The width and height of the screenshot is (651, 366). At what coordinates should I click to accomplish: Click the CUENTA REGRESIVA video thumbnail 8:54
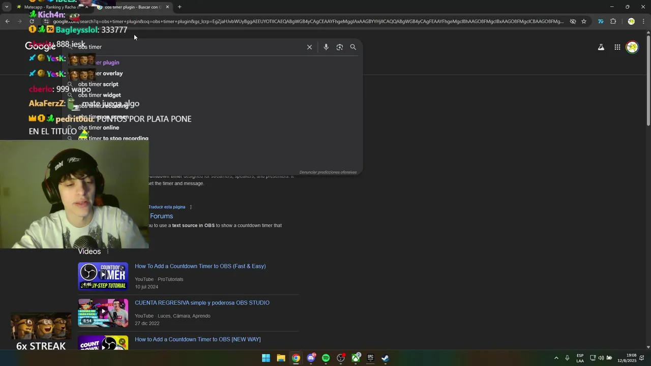(x=103, y=313)
